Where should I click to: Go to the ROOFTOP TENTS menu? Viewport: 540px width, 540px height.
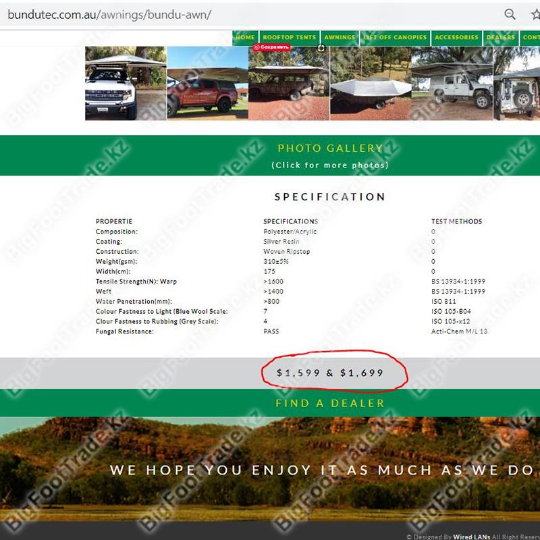tap(290, 38)
